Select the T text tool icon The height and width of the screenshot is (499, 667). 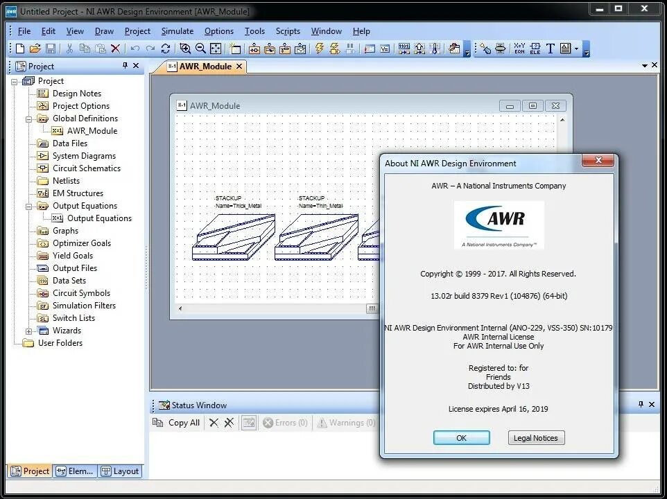550,49
